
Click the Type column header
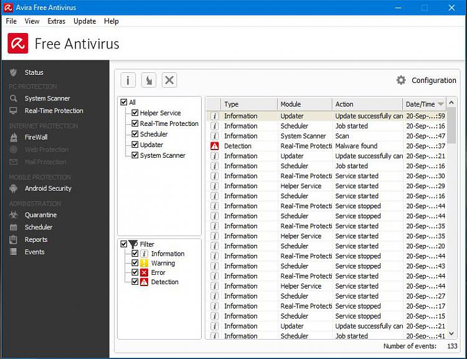(249, 104)
